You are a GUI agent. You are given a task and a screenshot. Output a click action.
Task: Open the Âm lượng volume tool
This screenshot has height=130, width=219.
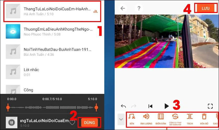(x=146, y=119)
